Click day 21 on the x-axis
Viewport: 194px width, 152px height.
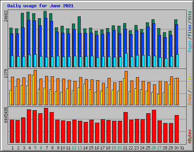pyautogui.click(x=125, y=148)
